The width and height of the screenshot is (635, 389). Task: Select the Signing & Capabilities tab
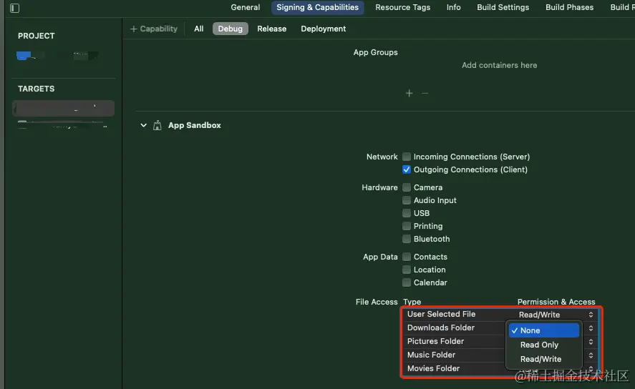pos(318,7)
